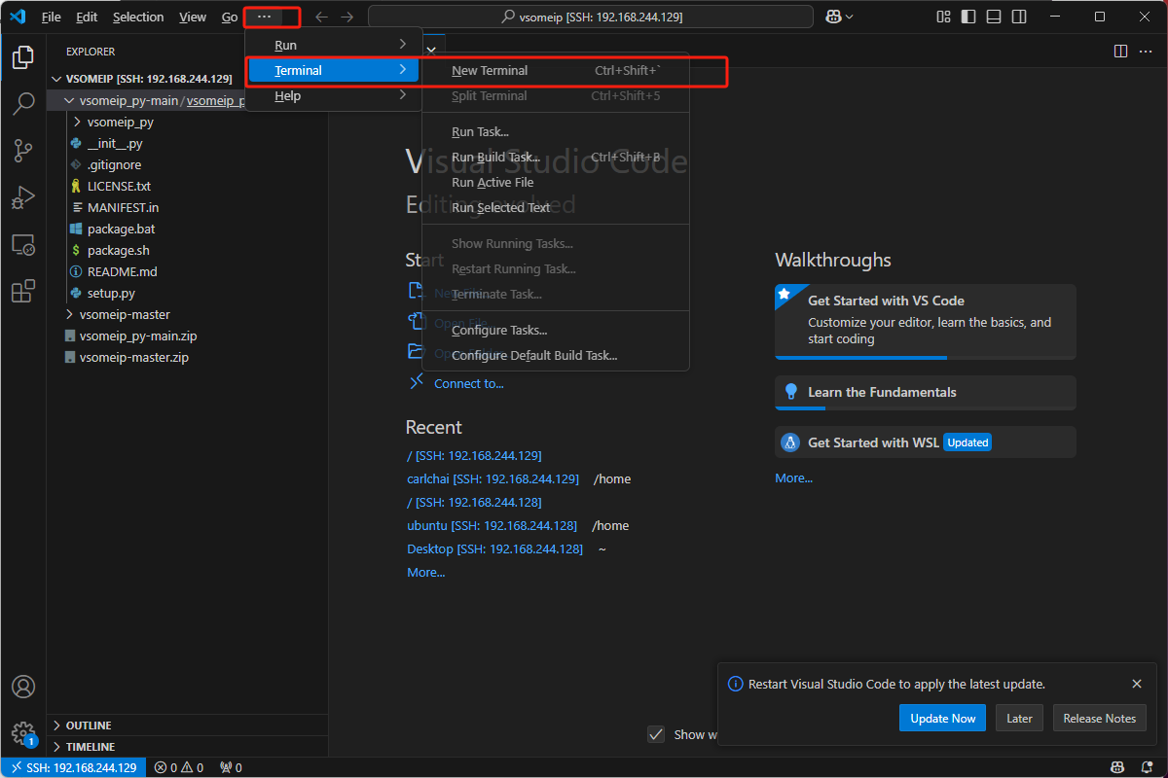Screen dimensions: 1168x778
Task: Choose New Terminal from the submenu
Action: tap(556, 70)
